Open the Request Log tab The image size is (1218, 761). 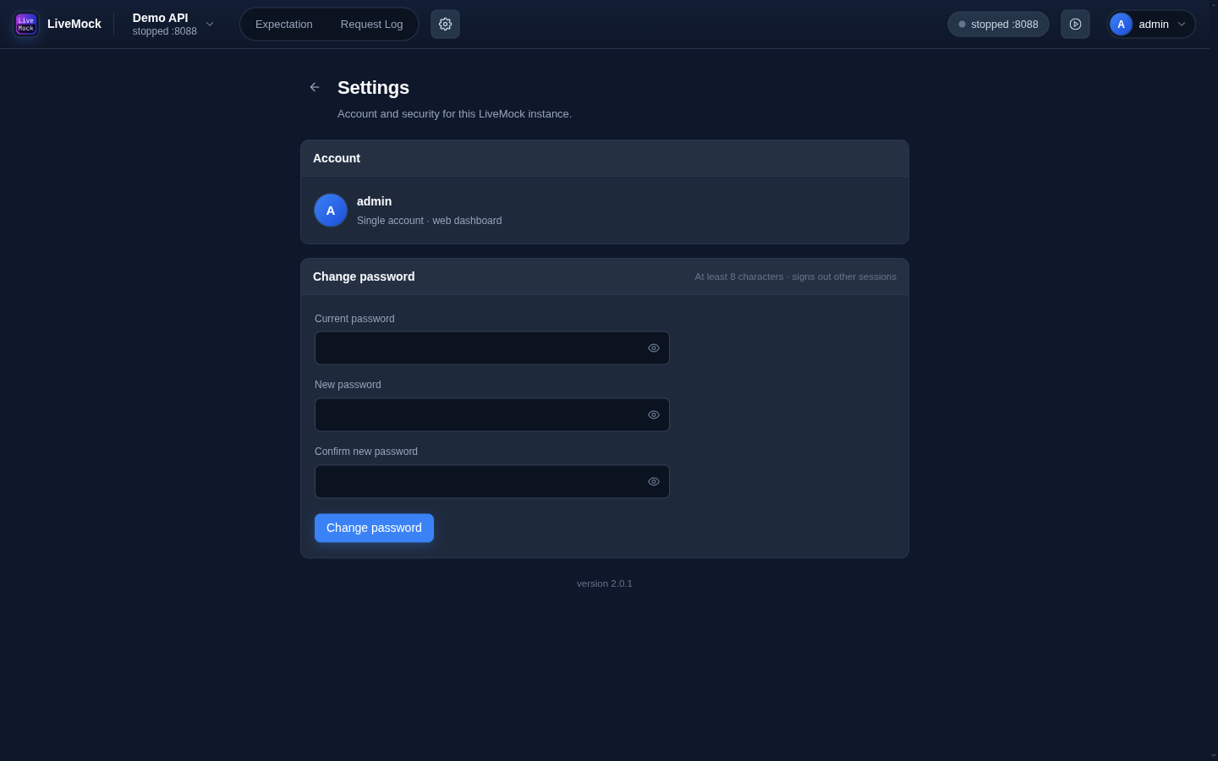point(372,24)
